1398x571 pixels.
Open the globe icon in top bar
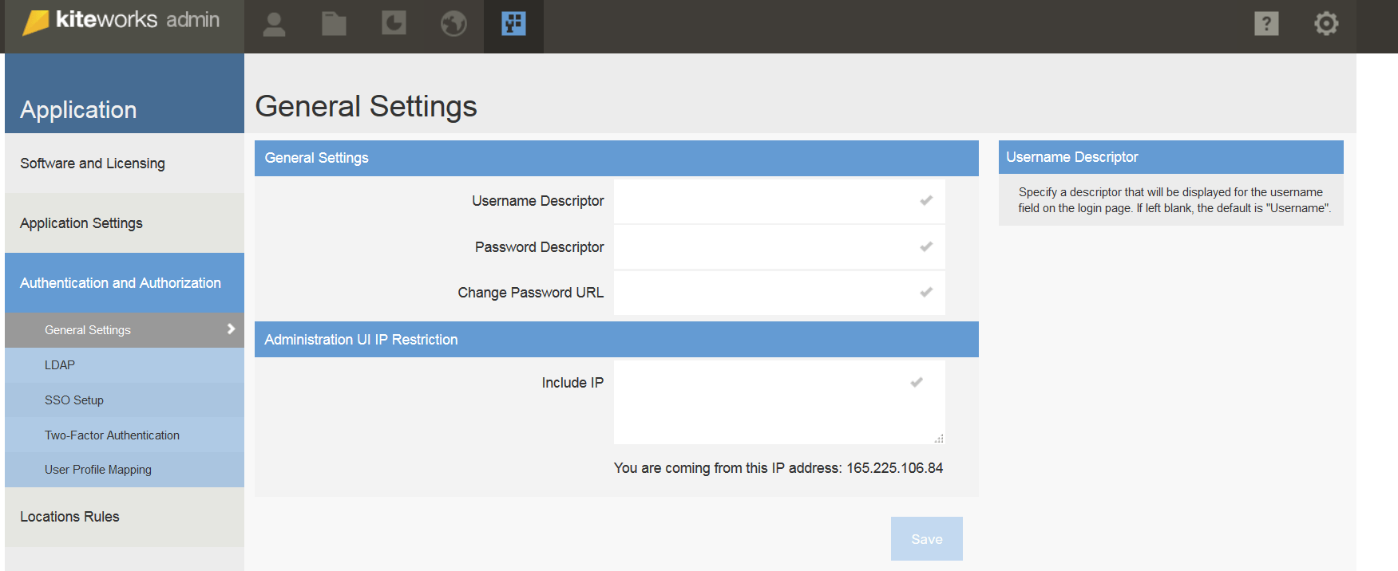[x=453, y=23]
